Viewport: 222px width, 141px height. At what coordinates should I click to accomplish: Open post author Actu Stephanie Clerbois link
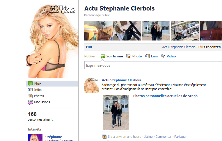click(x=121, y=80)
